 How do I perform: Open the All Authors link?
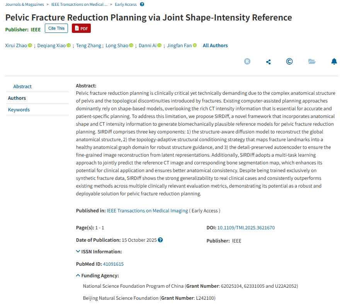click(215, 46)
